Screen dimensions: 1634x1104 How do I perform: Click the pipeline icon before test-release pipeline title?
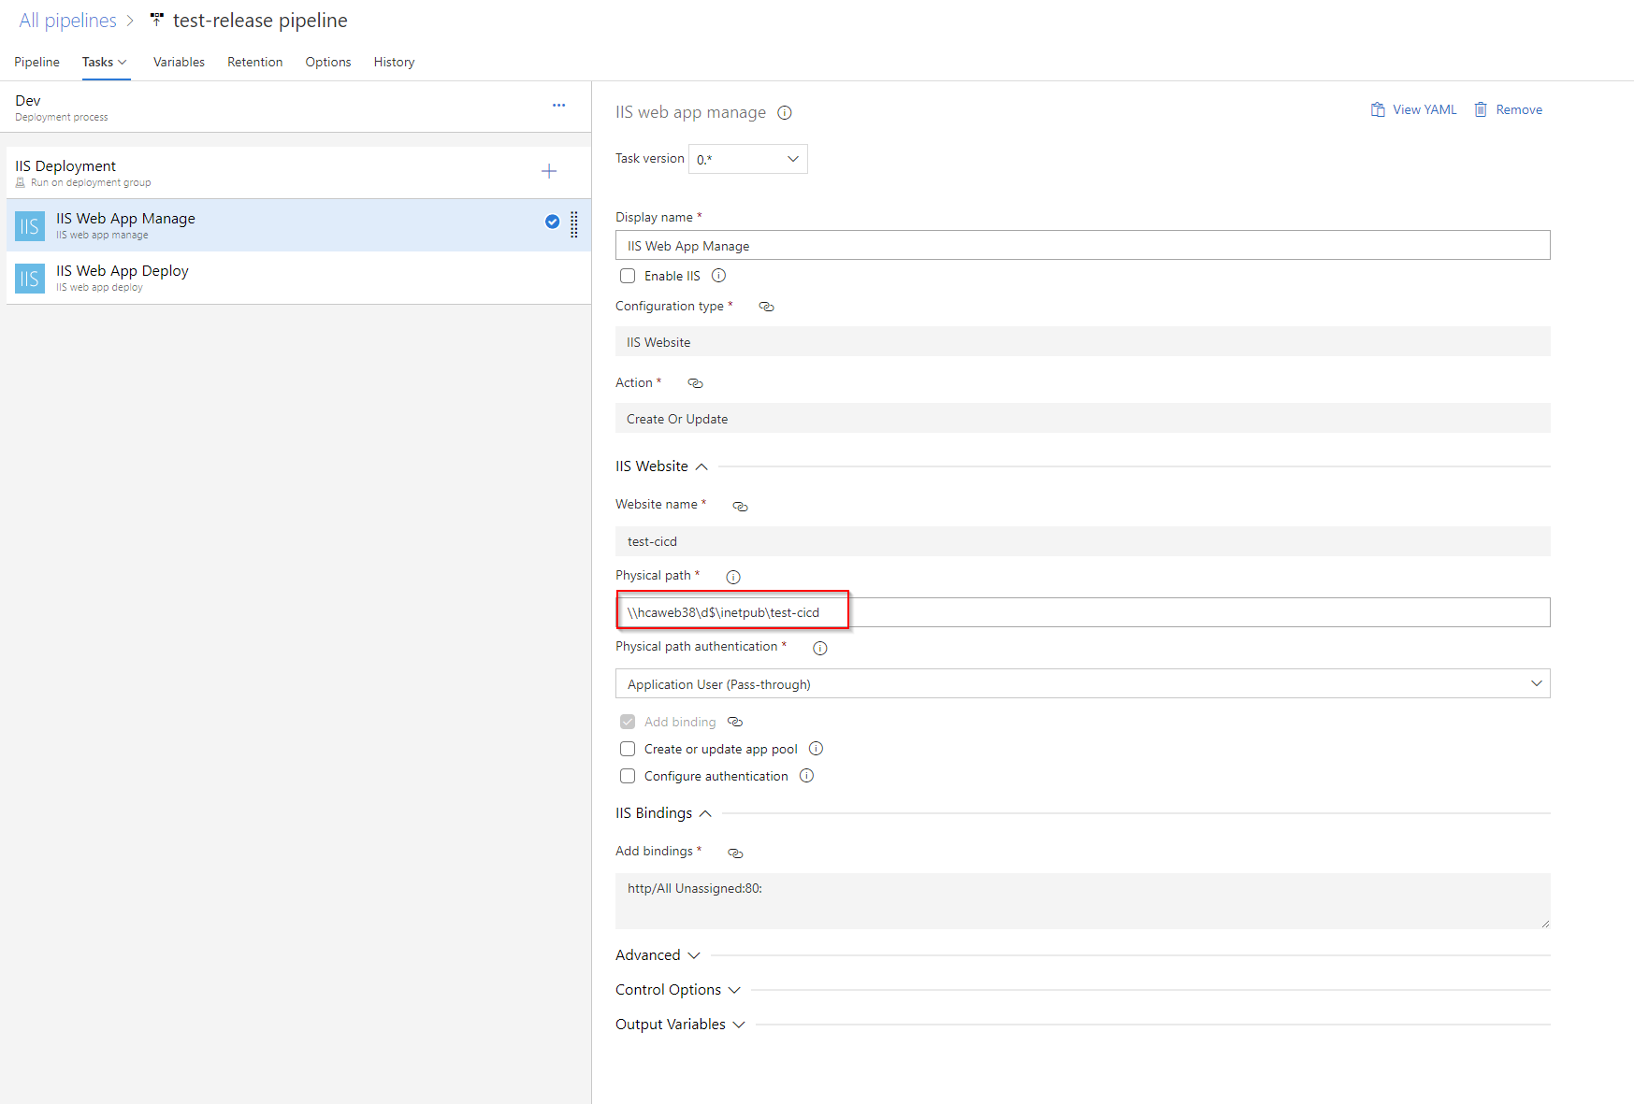tap(157, 20)
